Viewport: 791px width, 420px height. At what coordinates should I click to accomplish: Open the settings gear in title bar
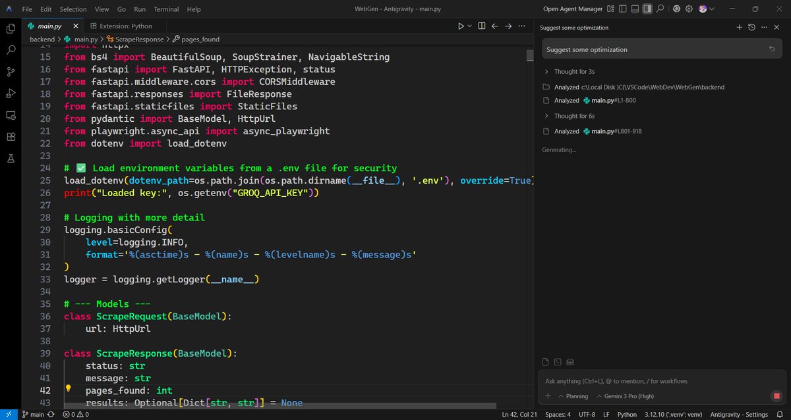pos(689,9)
